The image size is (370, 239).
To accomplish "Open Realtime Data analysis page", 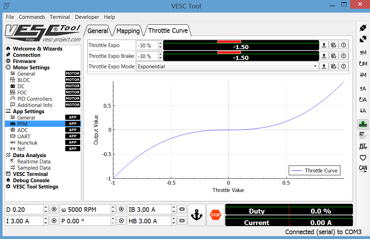I will point(34,162).
